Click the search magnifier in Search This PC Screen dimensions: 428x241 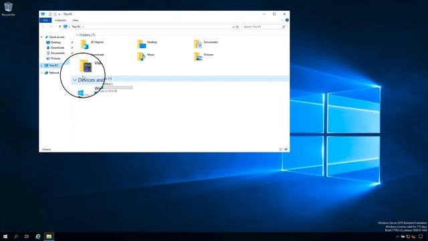tap(284, 27)
